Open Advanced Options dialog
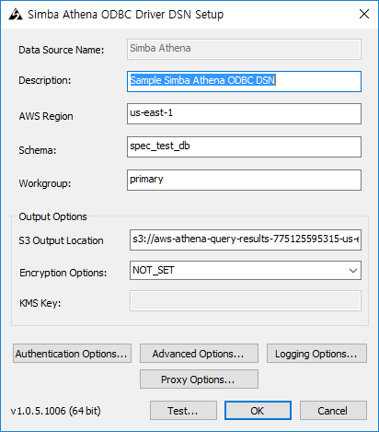This screenshot has width=379, height=432. 199,354
